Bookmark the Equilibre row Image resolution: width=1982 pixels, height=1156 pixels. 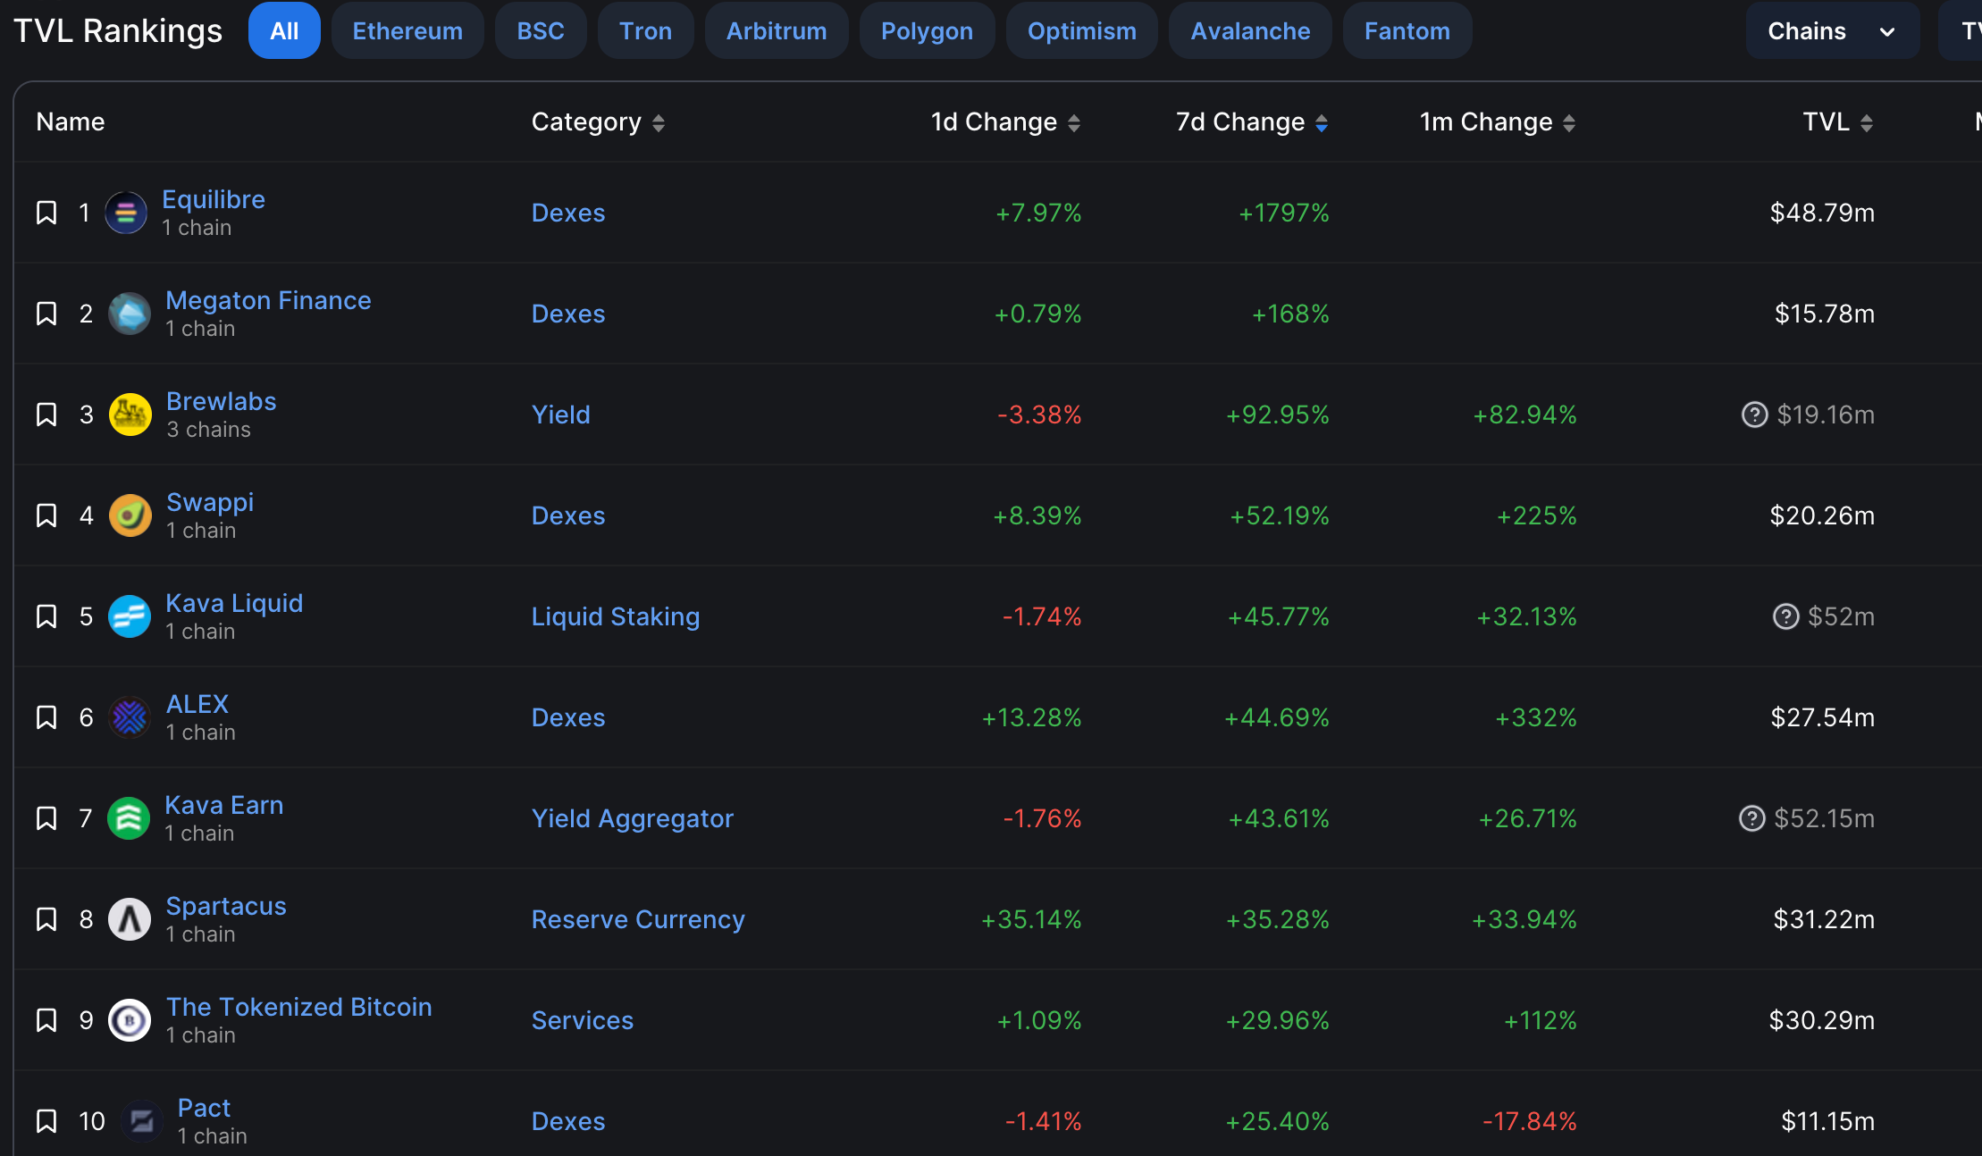[46, 213]
